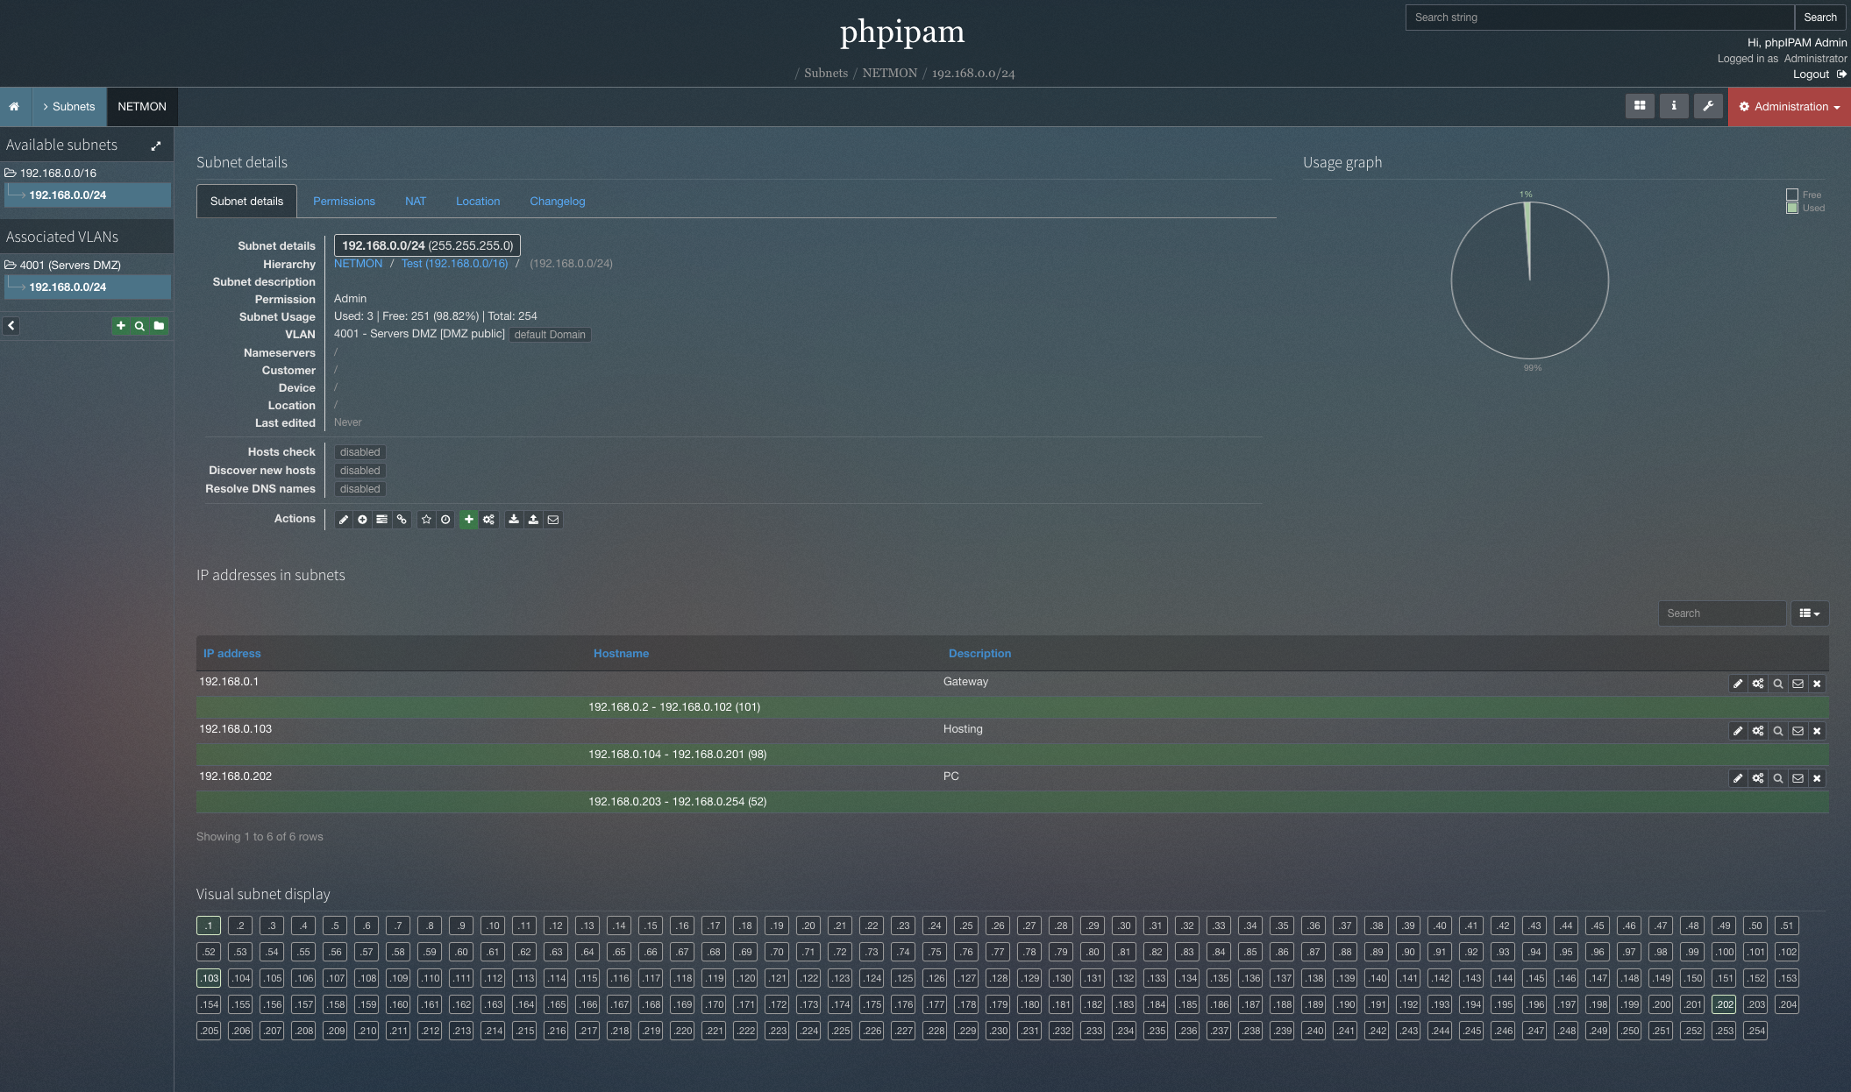Open the Changelog tab
Screen dimensions: 1851x1092
click(x=558, y=202)
